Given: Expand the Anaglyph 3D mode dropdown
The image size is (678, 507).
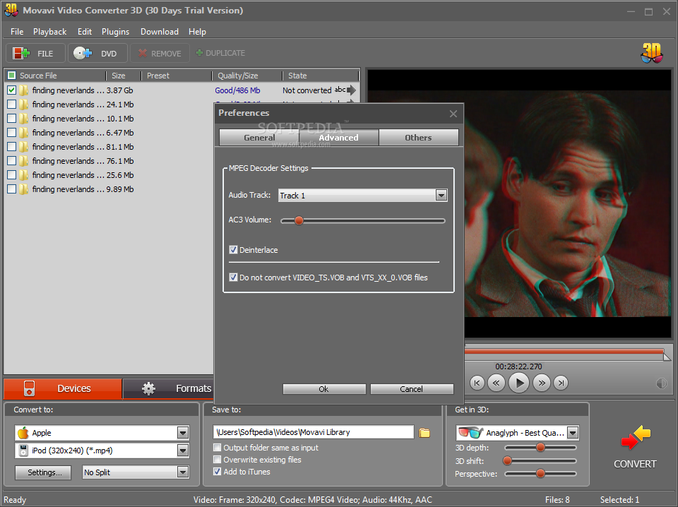Looking at the screenshot, I should pyautogui.click(x=573, y=433).
